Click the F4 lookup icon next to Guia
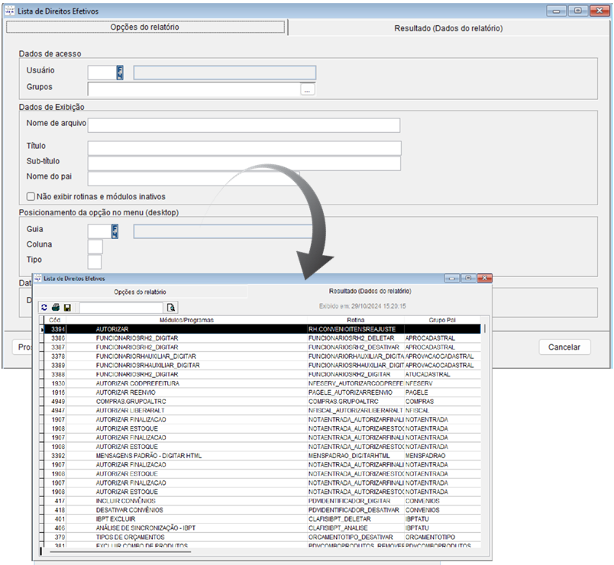614x565 pixels. pyautogui.click(x=115, y=231)
